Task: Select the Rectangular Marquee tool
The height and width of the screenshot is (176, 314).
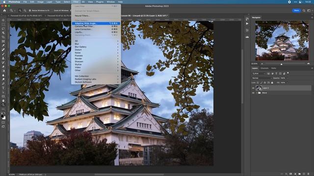Action: pyautogui.click(x=3, y=24)
